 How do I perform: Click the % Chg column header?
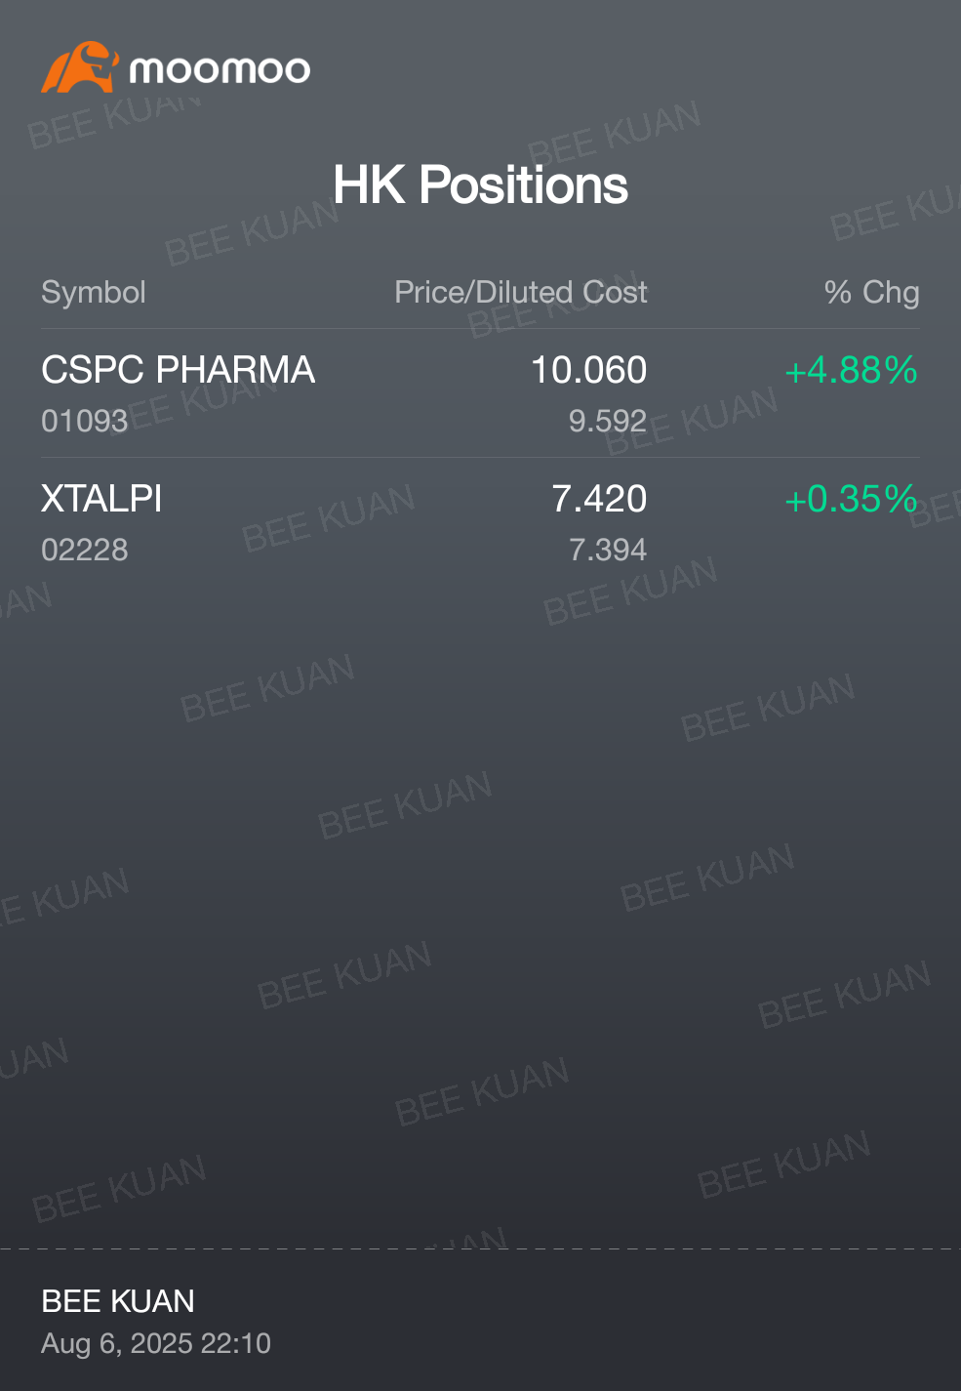(x=871, y=292)
